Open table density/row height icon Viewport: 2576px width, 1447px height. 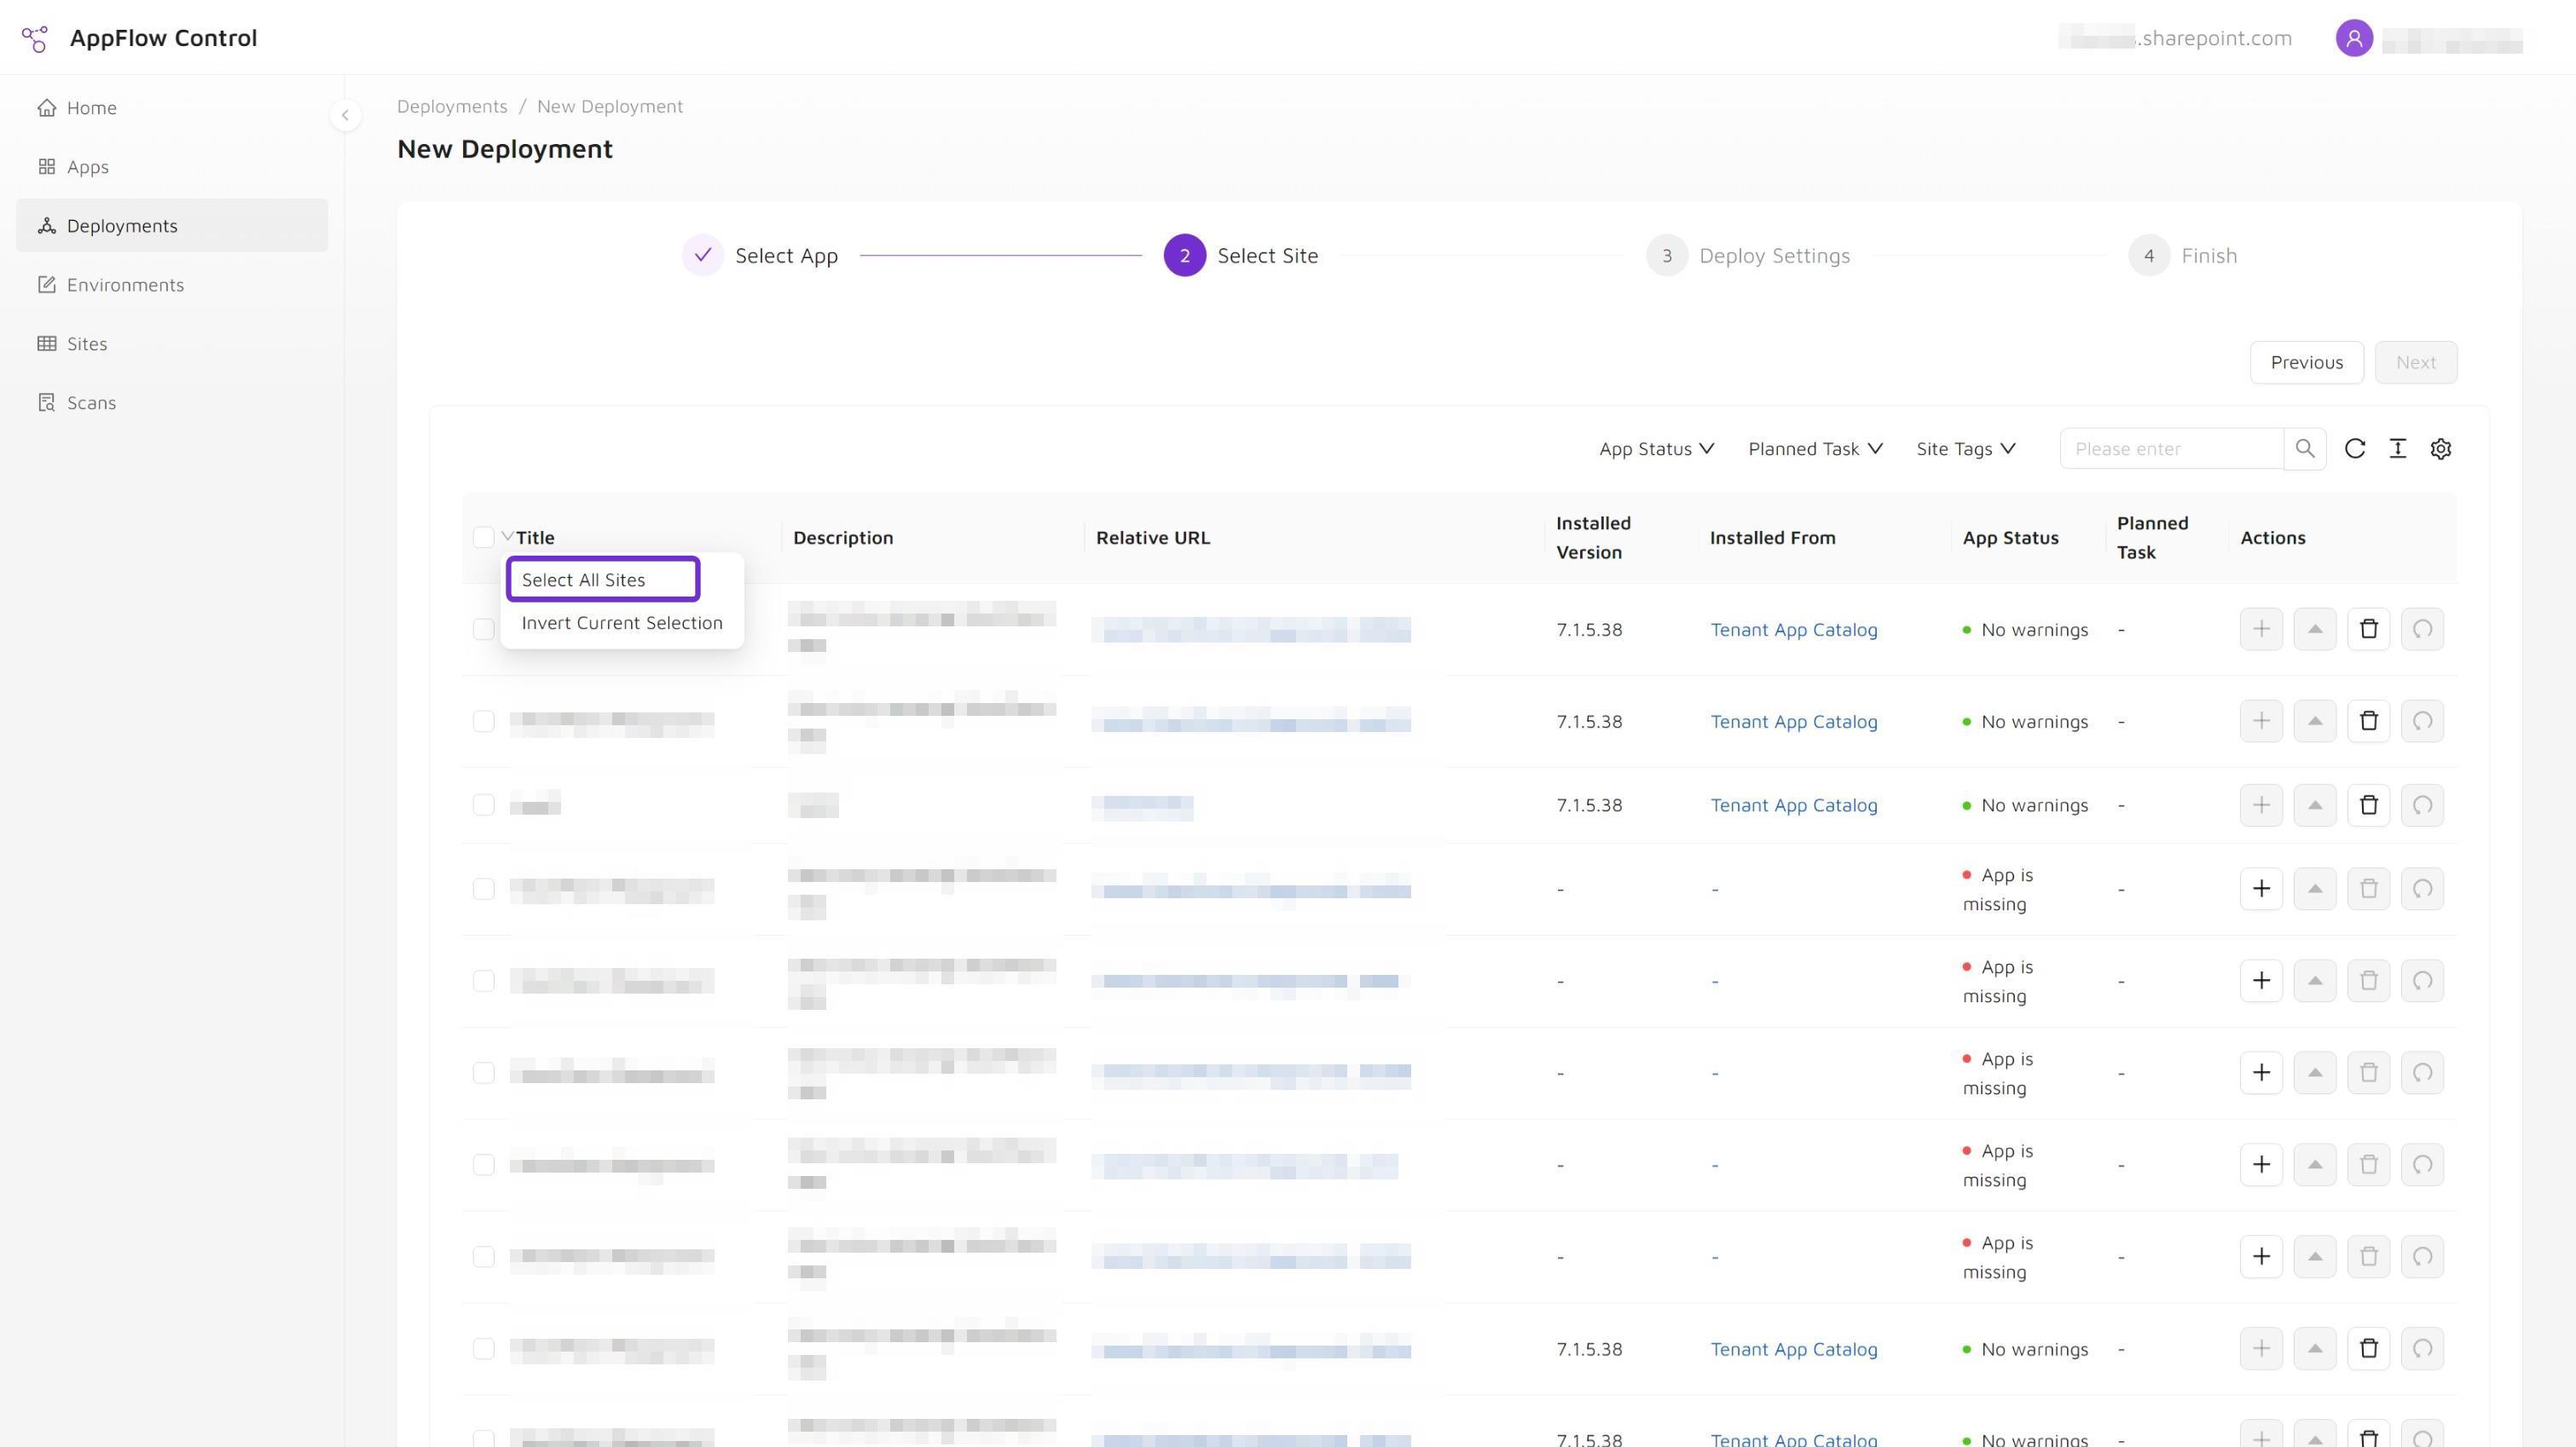(x=2398, y=449)
